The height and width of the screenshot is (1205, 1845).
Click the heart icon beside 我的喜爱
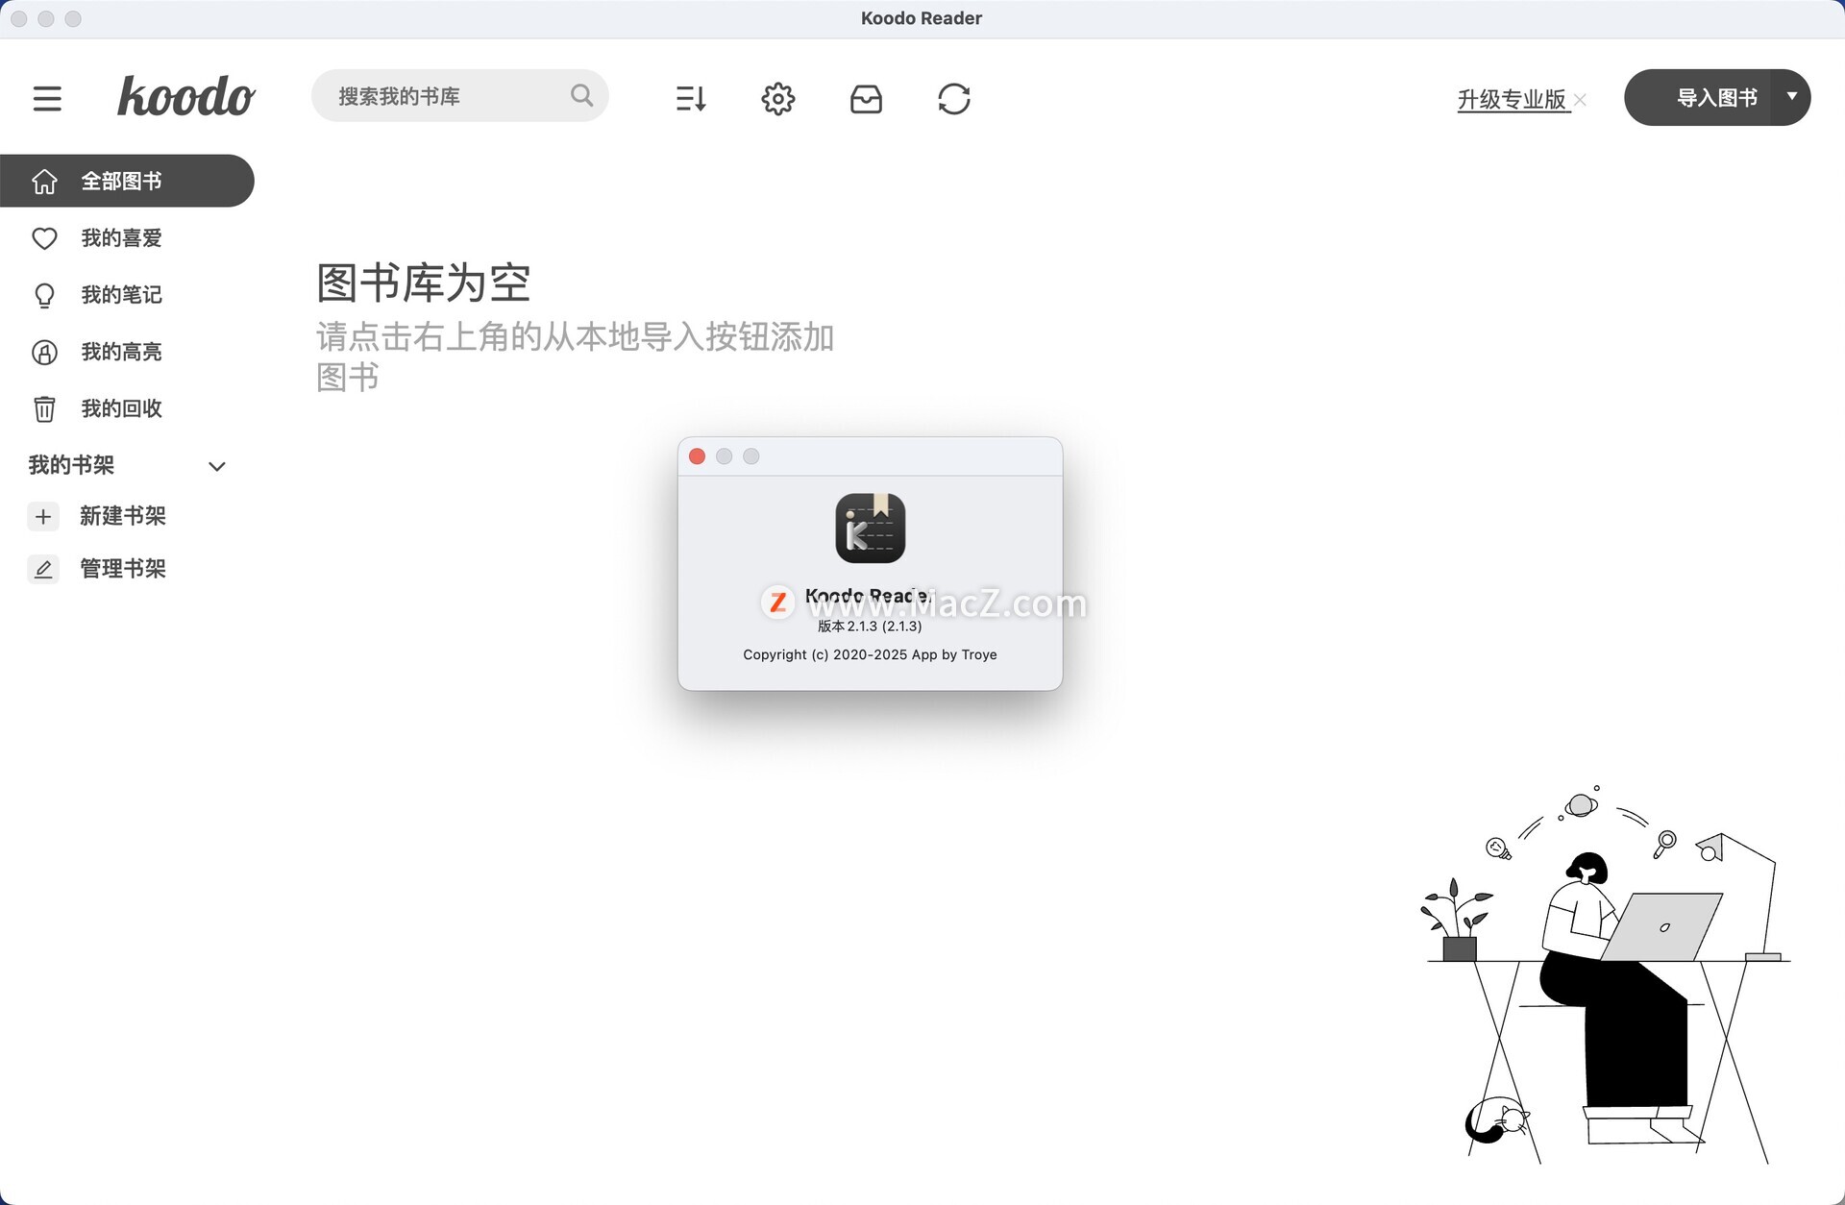point(44,238)
